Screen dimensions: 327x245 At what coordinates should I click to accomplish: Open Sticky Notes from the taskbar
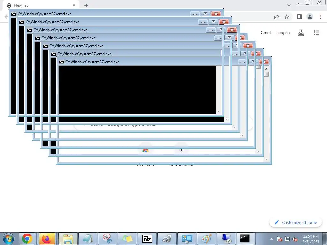click(127, 239)
